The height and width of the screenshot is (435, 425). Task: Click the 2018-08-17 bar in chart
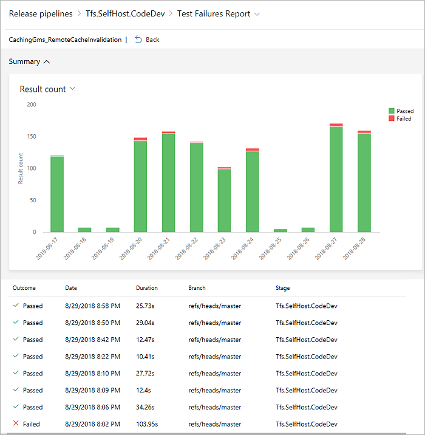[x=57, y=193]
